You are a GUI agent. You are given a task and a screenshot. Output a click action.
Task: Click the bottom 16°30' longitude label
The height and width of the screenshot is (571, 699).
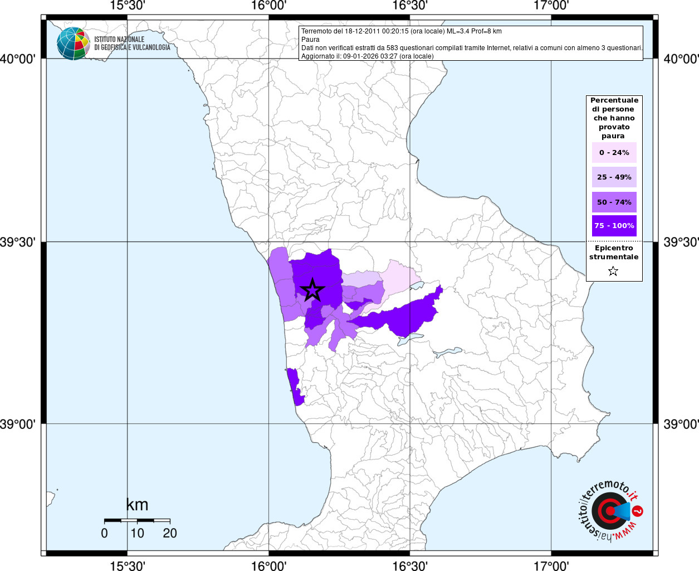(x=410, y=565)
